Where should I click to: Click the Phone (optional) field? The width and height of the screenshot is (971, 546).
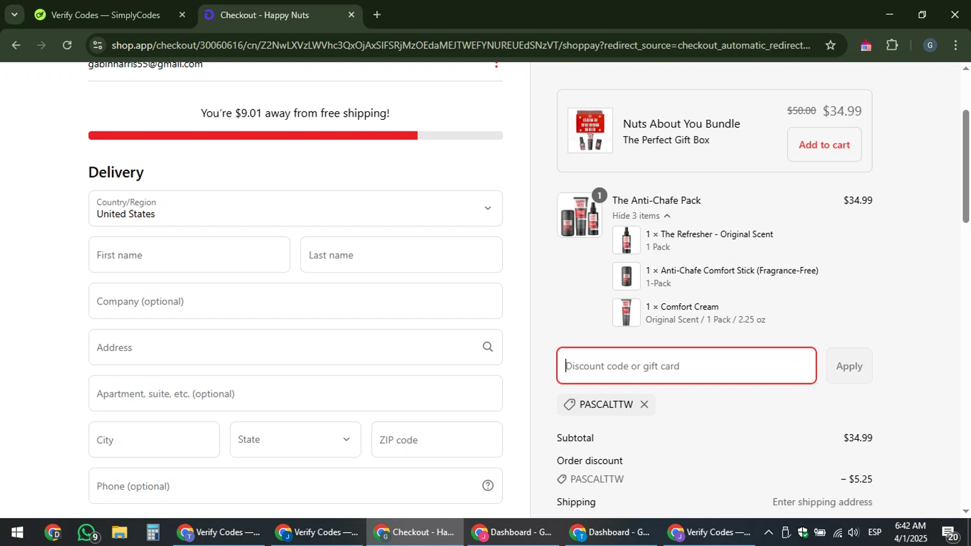[x=295, y=486]
